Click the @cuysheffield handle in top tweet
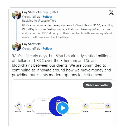The width and height of the screenshot is (126, 126). click(x=31, y=17)
